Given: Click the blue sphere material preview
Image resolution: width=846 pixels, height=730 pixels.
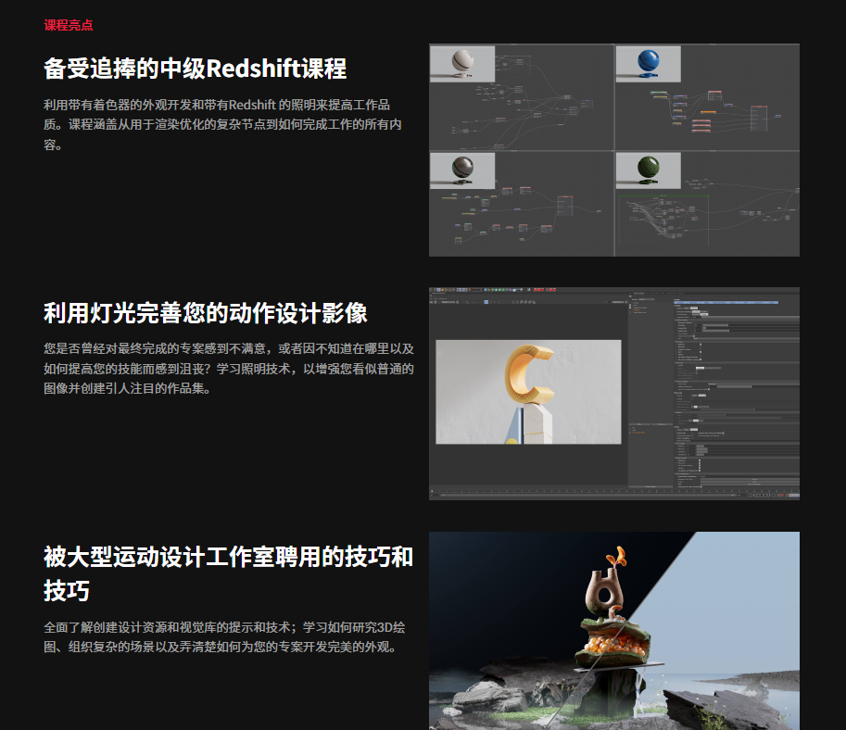Looking at the screenshot, I should pyautogui.click(x=648, y=64).
